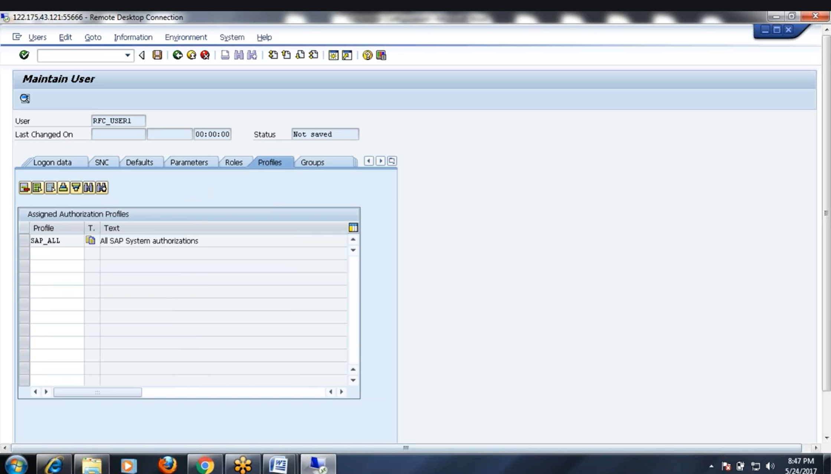Open the Information menu
Image resolution: width=831 pixels, height=474 pixels.
tap(133, 37)
